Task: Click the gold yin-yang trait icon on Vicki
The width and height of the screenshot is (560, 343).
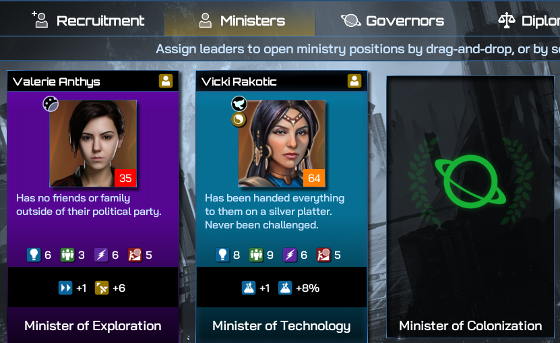Action: point(239,119)
